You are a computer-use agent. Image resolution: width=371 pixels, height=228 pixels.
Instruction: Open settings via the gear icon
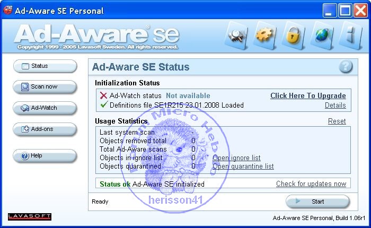[265, 36]
